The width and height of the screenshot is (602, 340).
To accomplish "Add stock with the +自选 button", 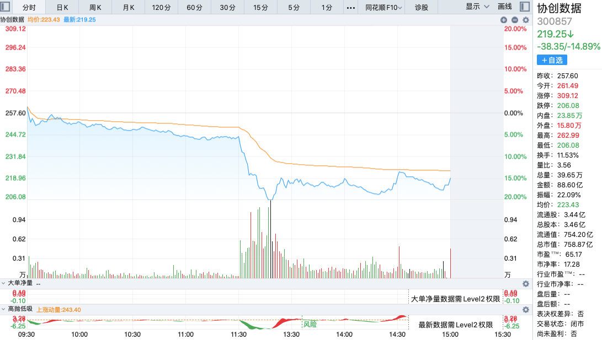I will click(x=552, y=60).
